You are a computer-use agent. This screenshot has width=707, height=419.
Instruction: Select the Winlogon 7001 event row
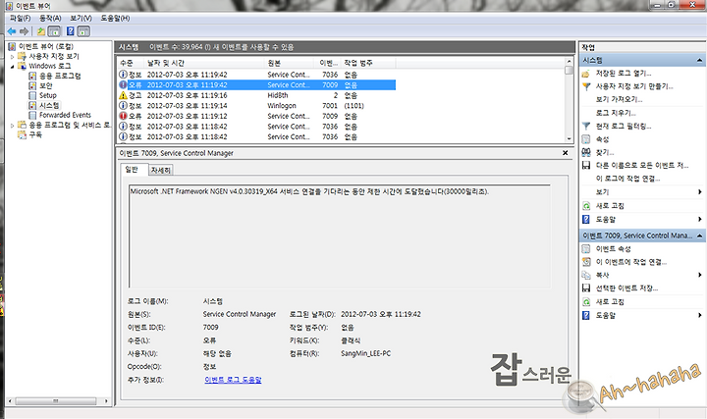[x=257, y=106]
